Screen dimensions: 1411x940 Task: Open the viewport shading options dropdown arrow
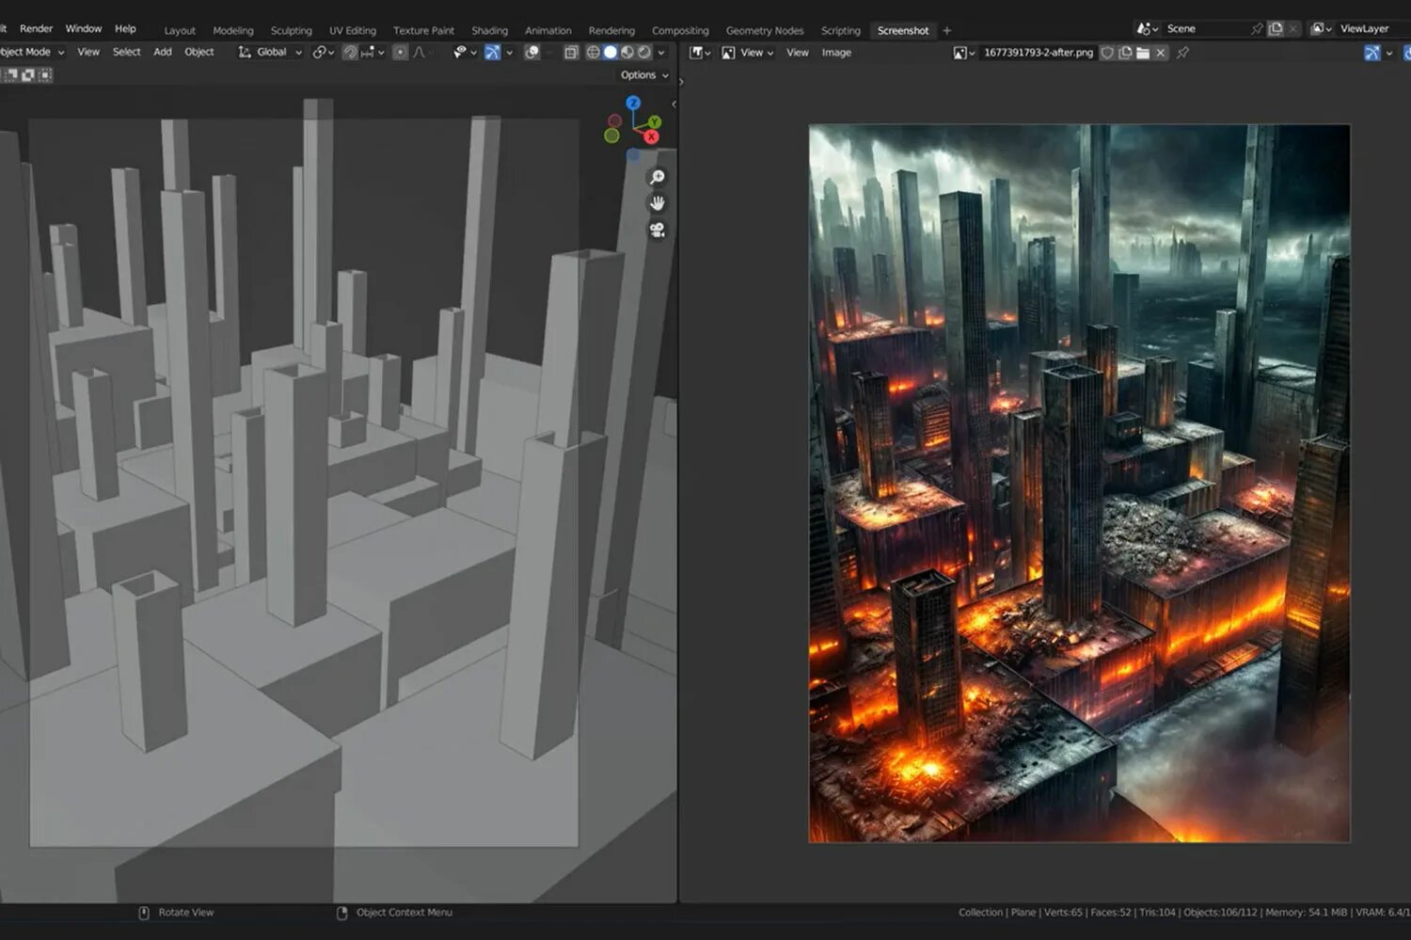click(661, 53)
